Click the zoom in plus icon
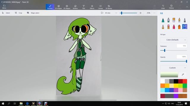190x106 pixels. (140, 13)
